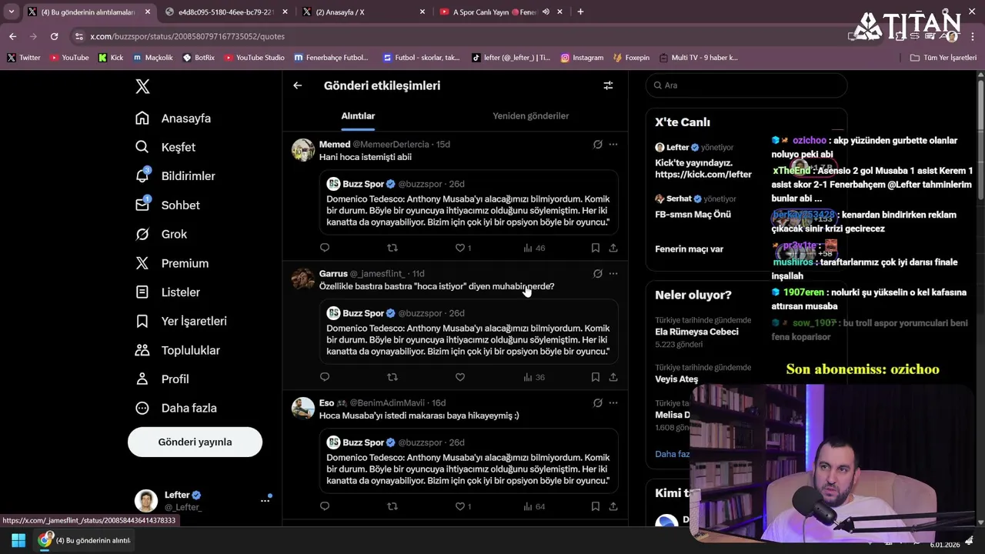Open Tüm Yer İşaretleri folder

[943, 58]
